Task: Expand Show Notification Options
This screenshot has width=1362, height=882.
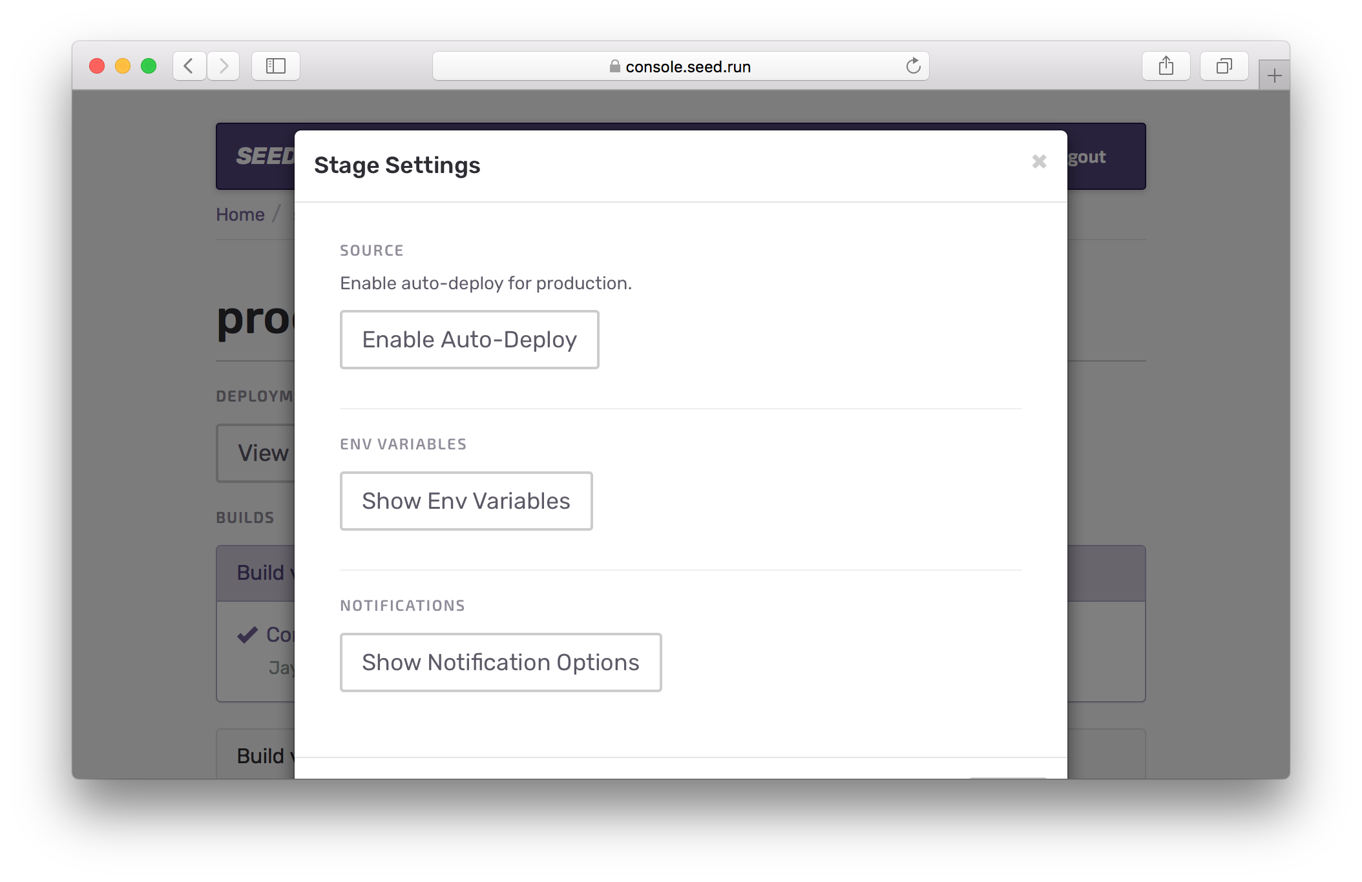Action: pyautogui.click(x=500, y=662)
